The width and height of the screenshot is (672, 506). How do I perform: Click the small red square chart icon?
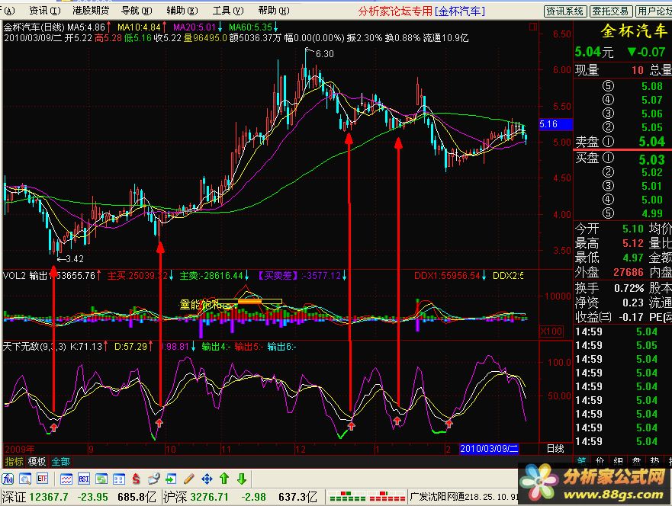(532, 27)
